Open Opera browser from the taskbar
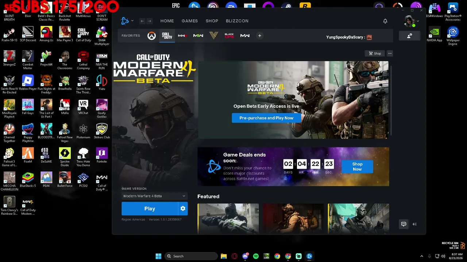Image resolution: width=467 pixels, height=262 pixels. pyautogui.click(x=234, y=256)
